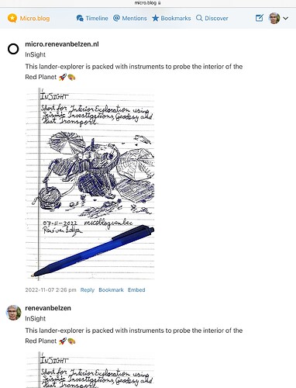The height and width of the screenshot is (388, 296).
Task: Open the Discover tab
Action: click(212, 18)
